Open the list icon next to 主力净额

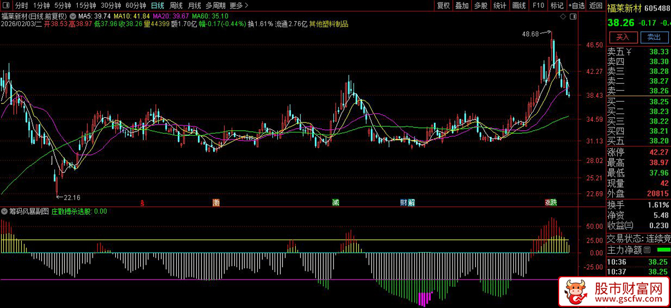click(x=647, y=249)
